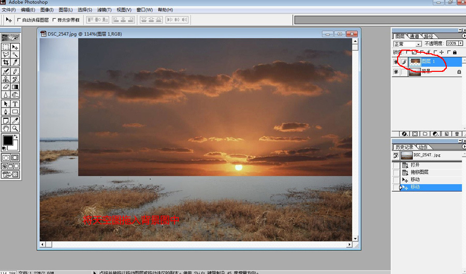Click the opacity 100% input field
Screen dimensions: 466x274
(x=452, y=43)
